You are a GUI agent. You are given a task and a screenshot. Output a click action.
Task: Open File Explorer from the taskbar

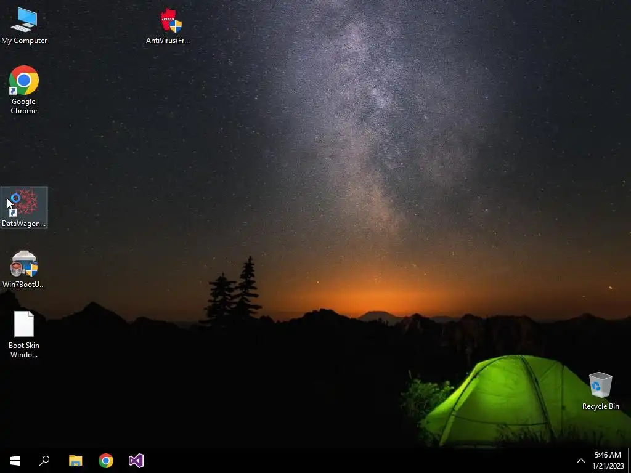pyautogui.click(x=75, y=461)
